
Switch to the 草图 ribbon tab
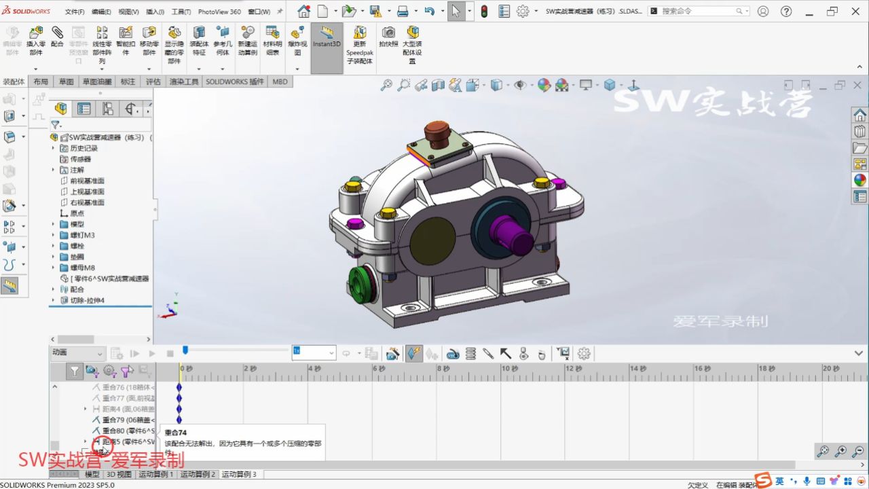tap(66, 81)
